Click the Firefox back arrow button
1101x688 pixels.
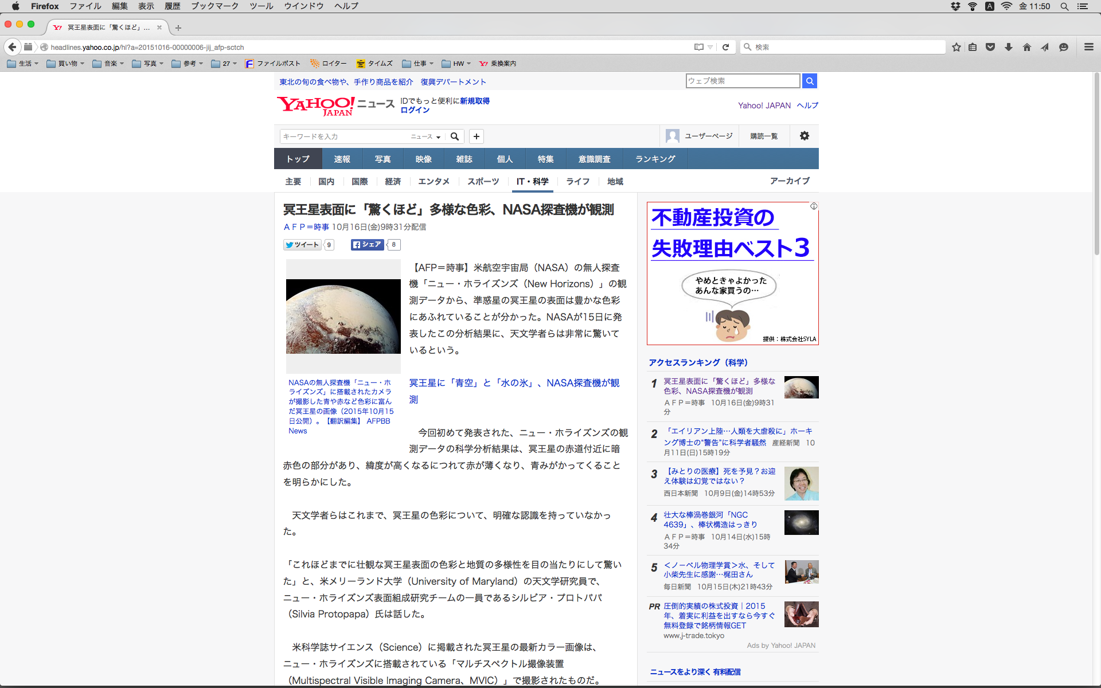(x=12, y=47)
